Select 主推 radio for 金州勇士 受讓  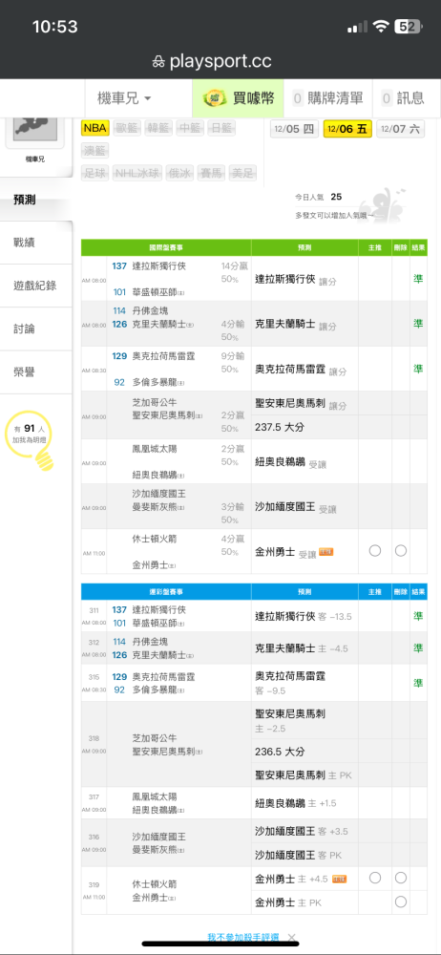pos(375,551)
